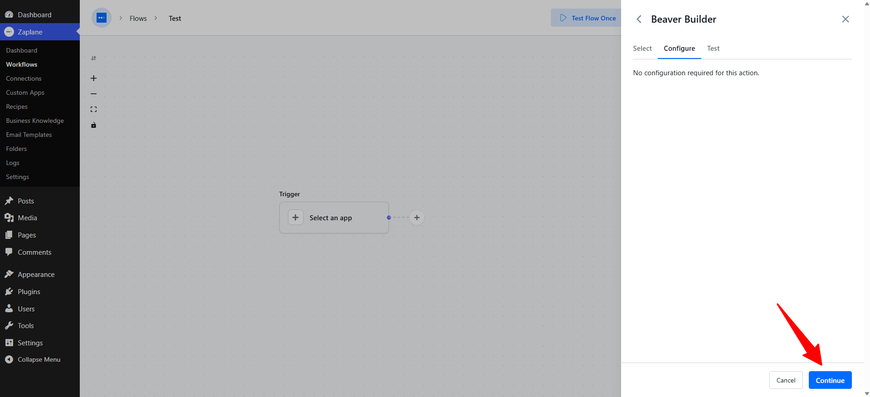The height and width of the screenshot is (397, 870).
Task: Switch to the Select tab
Action: [x=642, y=48]
